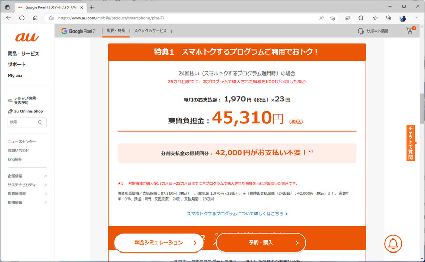Click 42,000円がお支払い不要 text
The height and width of the screenshot is (262, 425).
coord(261,153)
